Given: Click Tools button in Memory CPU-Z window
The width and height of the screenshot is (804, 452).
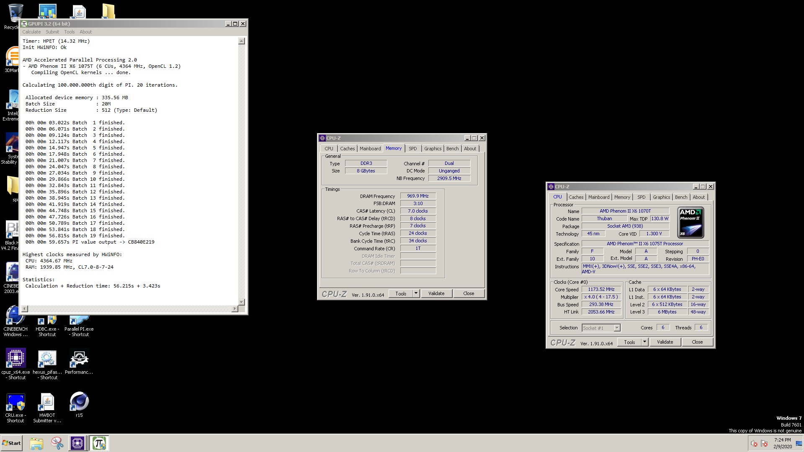Looking at the screenshot, I should [401, 293].
